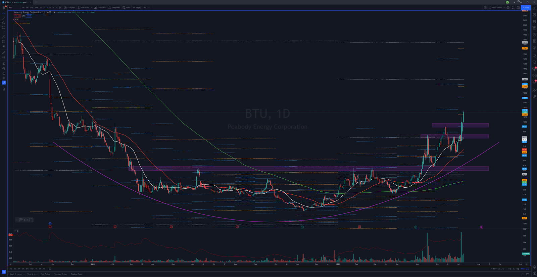
Task: Expand the Indicators favorites dropdown arrow
Action: click(x=92, y=7)
